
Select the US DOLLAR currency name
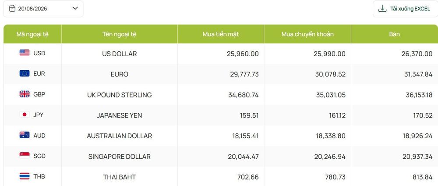[120, 54]
